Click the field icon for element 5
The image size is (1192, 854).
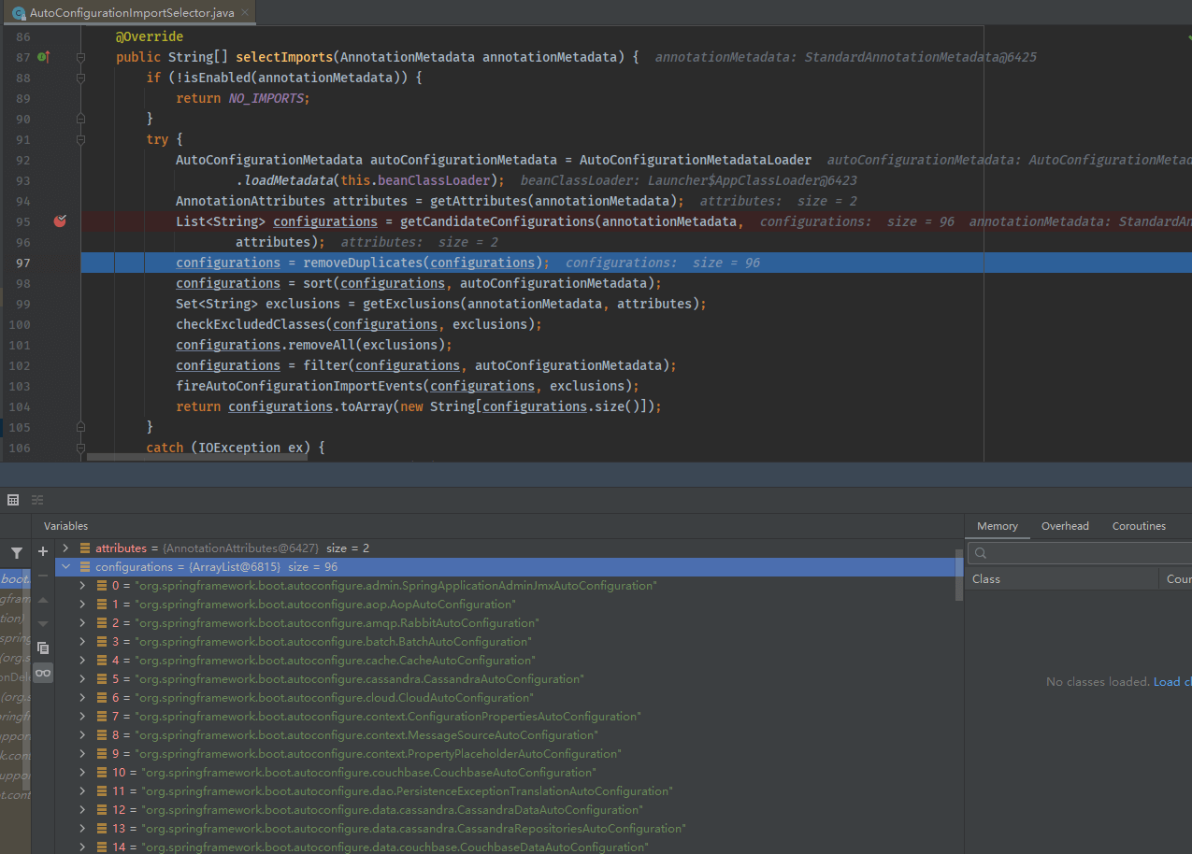point(102,679)
